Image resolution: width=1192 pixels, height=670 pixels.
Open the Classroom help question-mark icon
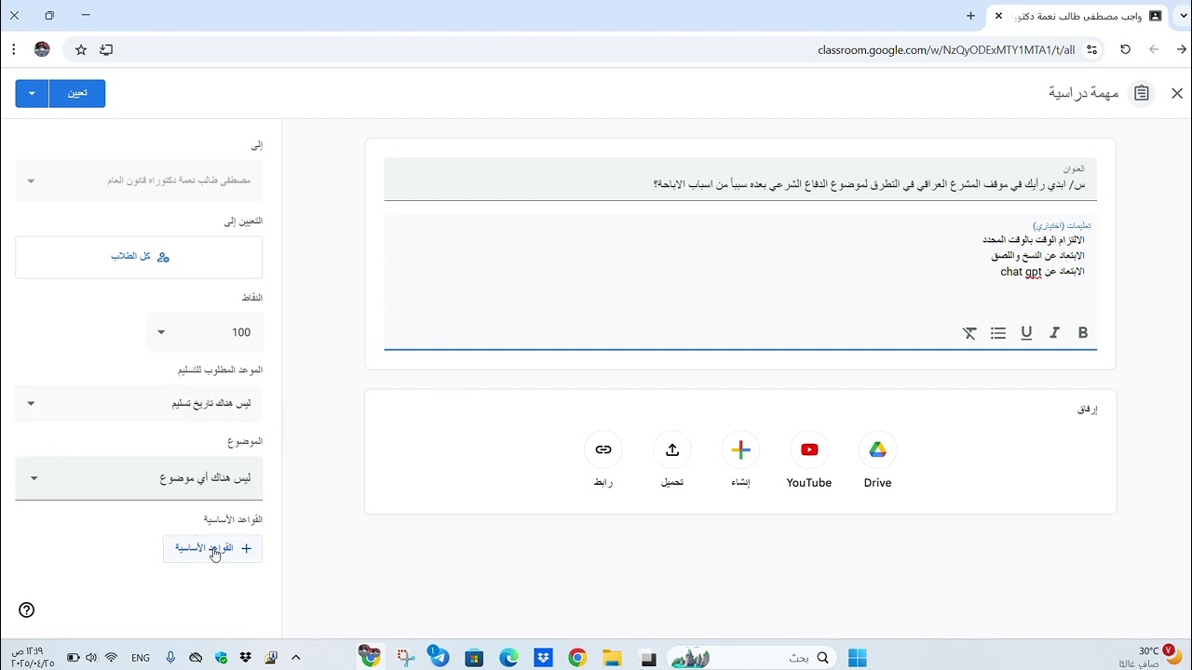[26, 610]
